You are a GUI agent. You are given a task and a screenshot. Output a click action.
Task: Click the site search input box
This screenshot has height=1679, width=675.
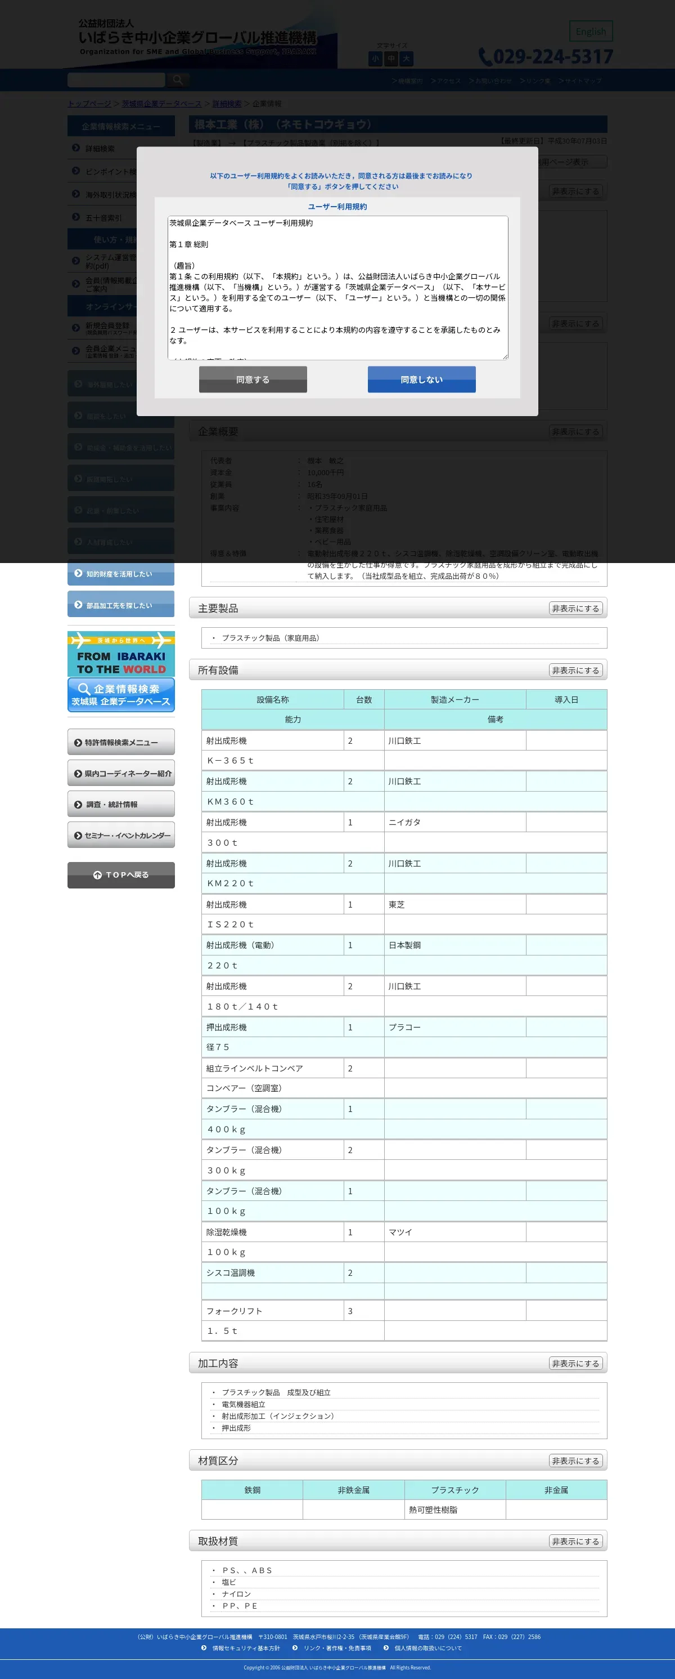tap(116, 79)
